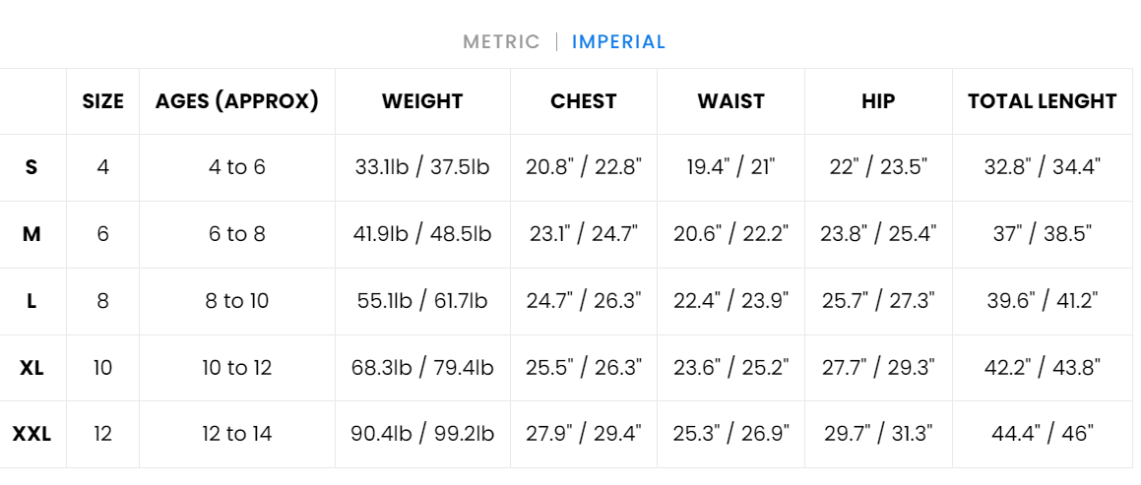This screenshot has height=485, width=1141.
Task: Click the 4 to 6 ages cell
Action: pyautogui.click(x=237, y=167)
